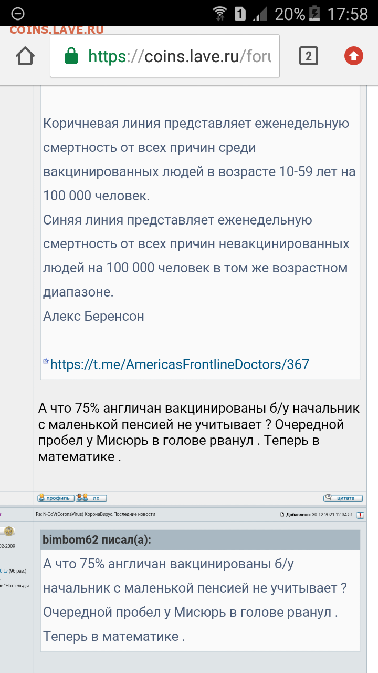Open the tab switcher showing 2 tabs

tap(309, 56)
